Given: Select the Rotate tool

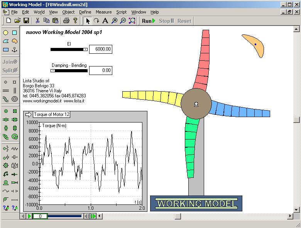Looking at the screenshot, I should point(96,21).
